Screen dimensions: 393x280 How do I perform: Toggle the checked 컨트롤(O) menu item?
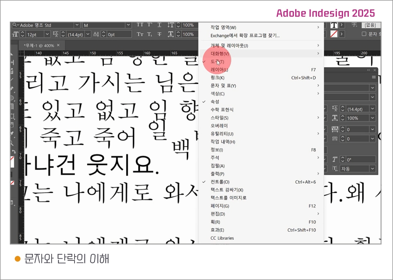[x=261, y=182]
